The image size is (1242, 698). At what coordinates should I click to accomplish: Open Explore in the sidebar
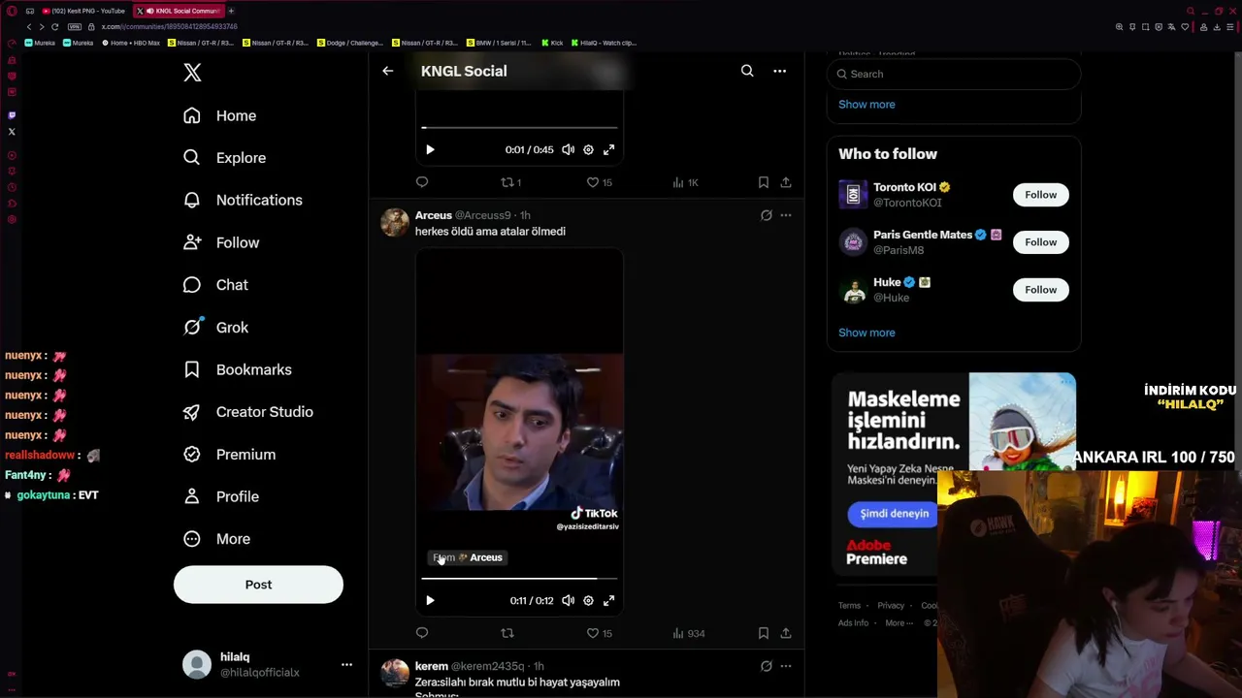224,158
